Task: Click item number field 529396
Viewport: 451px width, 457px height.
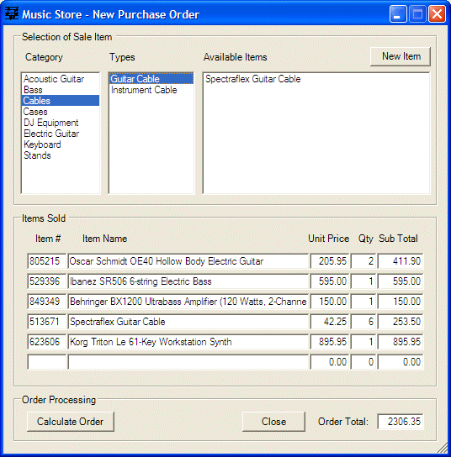Action: (x=47, y=281)
